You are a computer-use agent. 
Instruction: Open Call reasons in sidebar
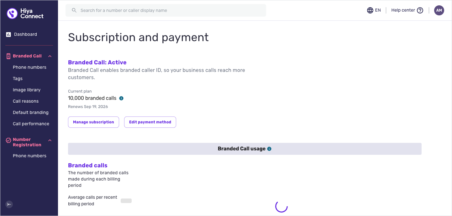(x=26, y=101)
